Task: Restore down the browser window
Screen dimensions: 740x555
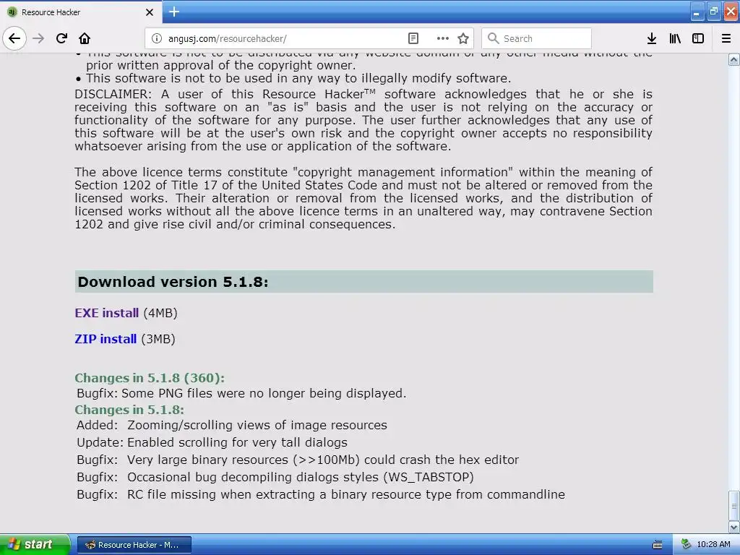Action: (713, 12)
